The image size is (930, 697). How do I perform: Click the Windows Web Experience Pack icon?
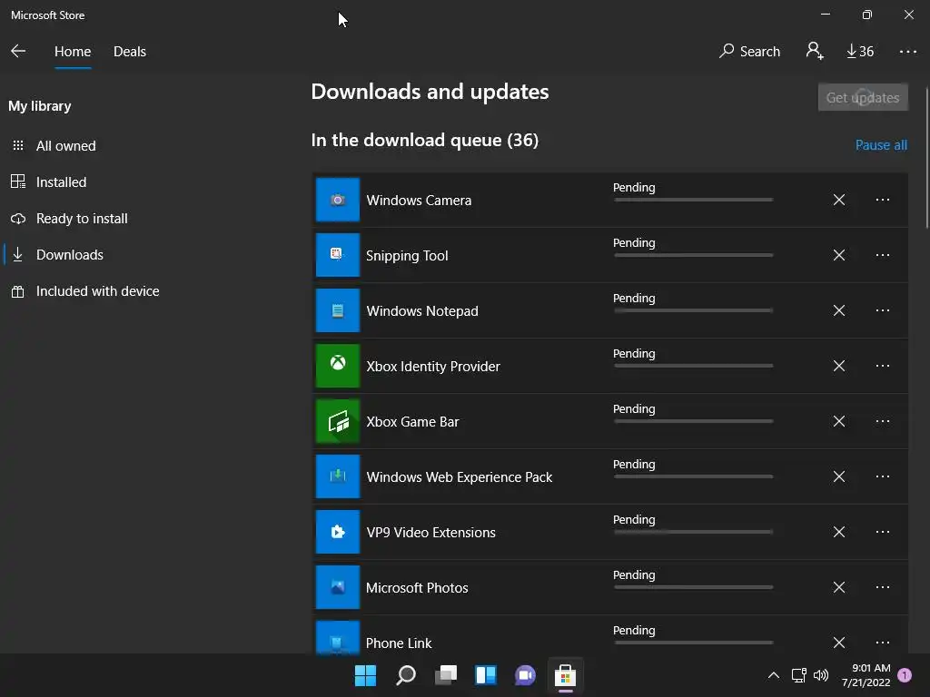pos(338,476)
